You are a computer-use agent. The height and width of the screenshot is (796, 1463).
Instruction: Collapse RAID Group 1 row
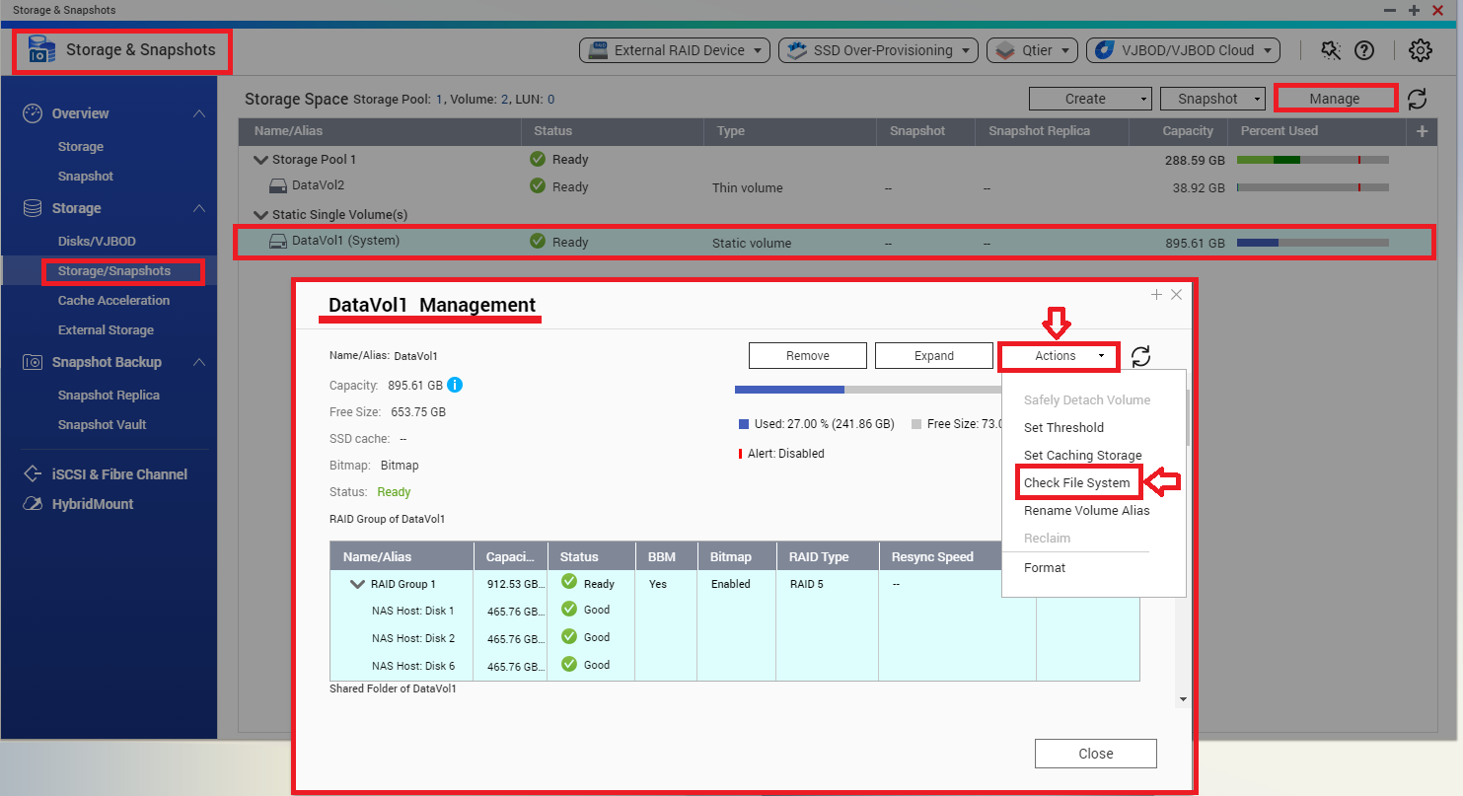click(357, 584)
